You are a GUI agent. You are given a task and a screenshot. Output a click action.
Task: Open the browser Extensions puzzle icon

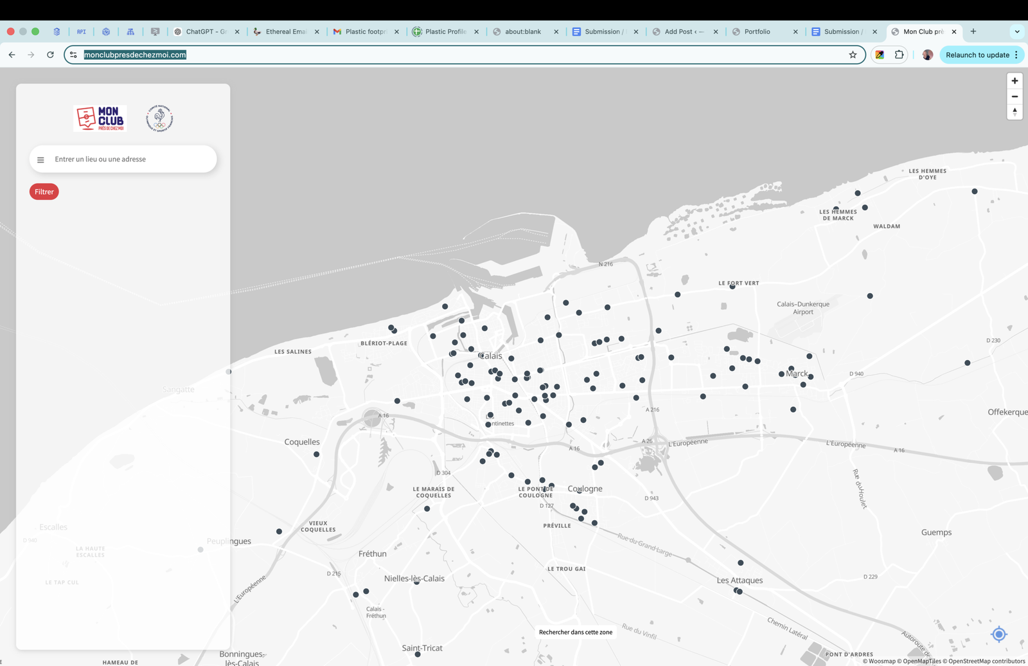coord(899,55)
